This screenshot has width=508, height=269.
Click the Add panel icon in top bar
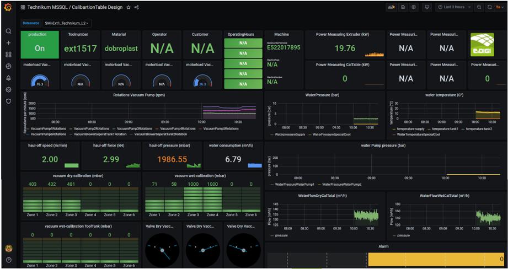click(392, 7)
